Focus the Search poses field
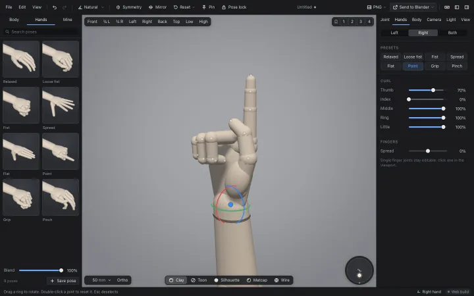The width and height of the screenshot is (474, 296). coord(41,32)
